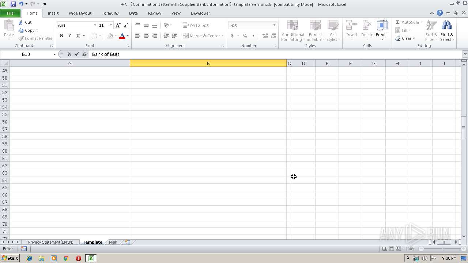Click the decrease indent icon
Screen dimensions: 468x263
coord(166,35)
